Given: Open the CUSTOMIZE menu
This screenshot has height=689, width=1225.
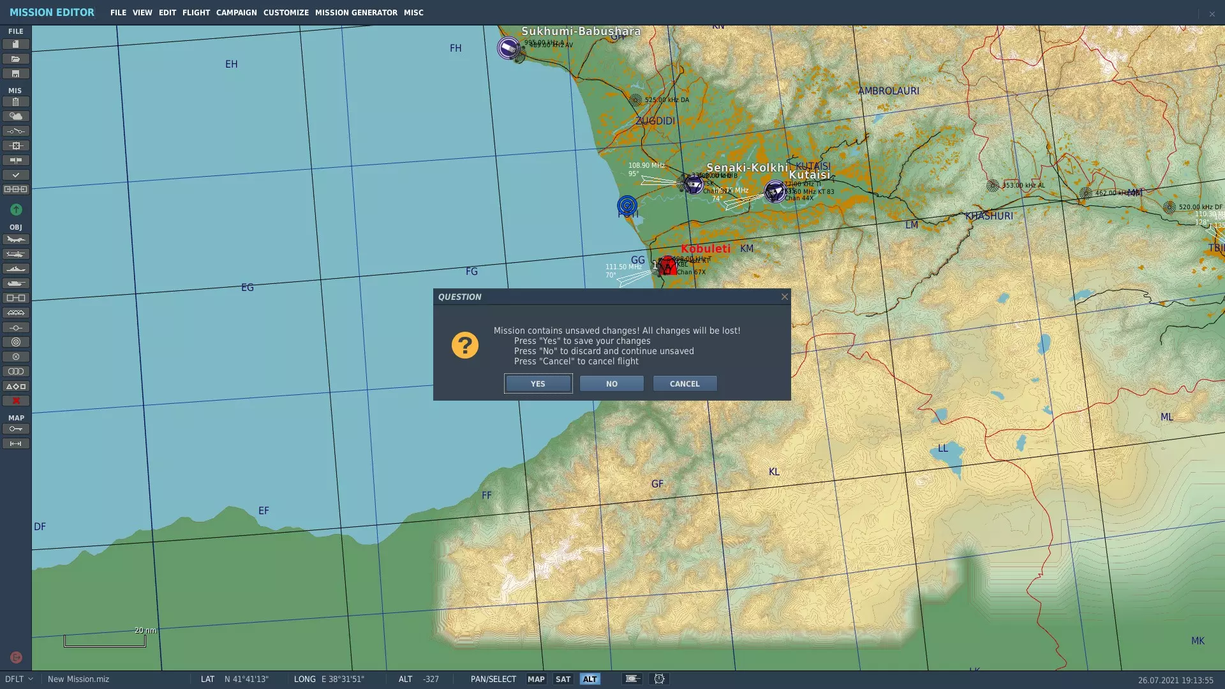Looking at the screenshot, I should point(286,12).
